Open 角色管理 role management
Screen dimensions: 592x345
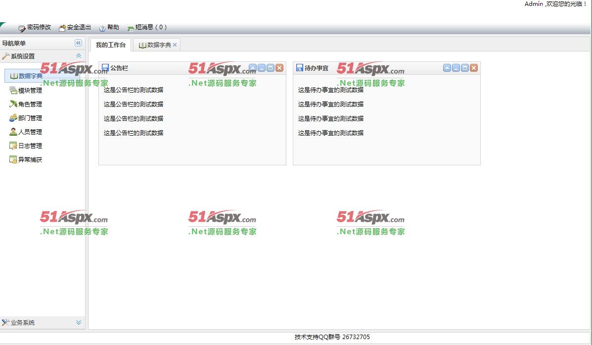[x=30, y=104]
